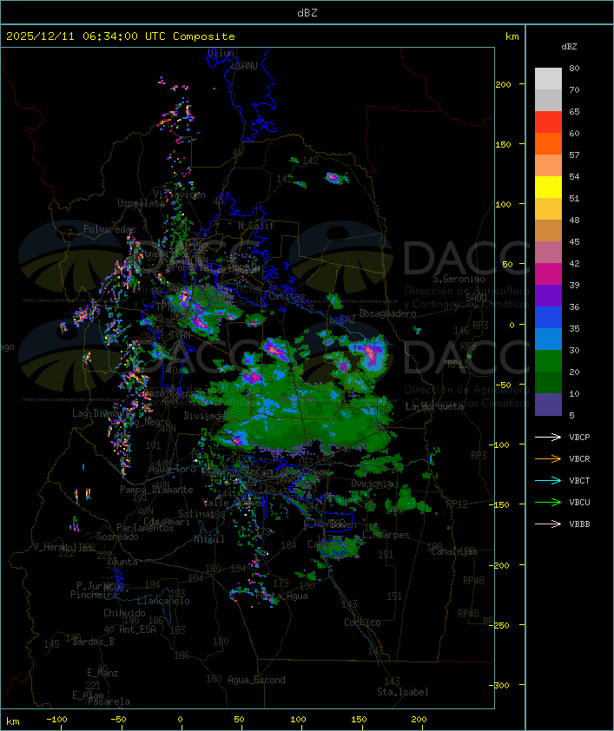This screenshot has height=731, width=614.
Task: Click the pink VBBB arrow icon
Action: point(548,524)
